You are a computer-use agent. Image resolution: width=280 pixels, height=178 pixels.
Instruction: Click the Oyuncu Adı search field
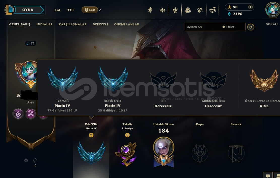(203, 27)
